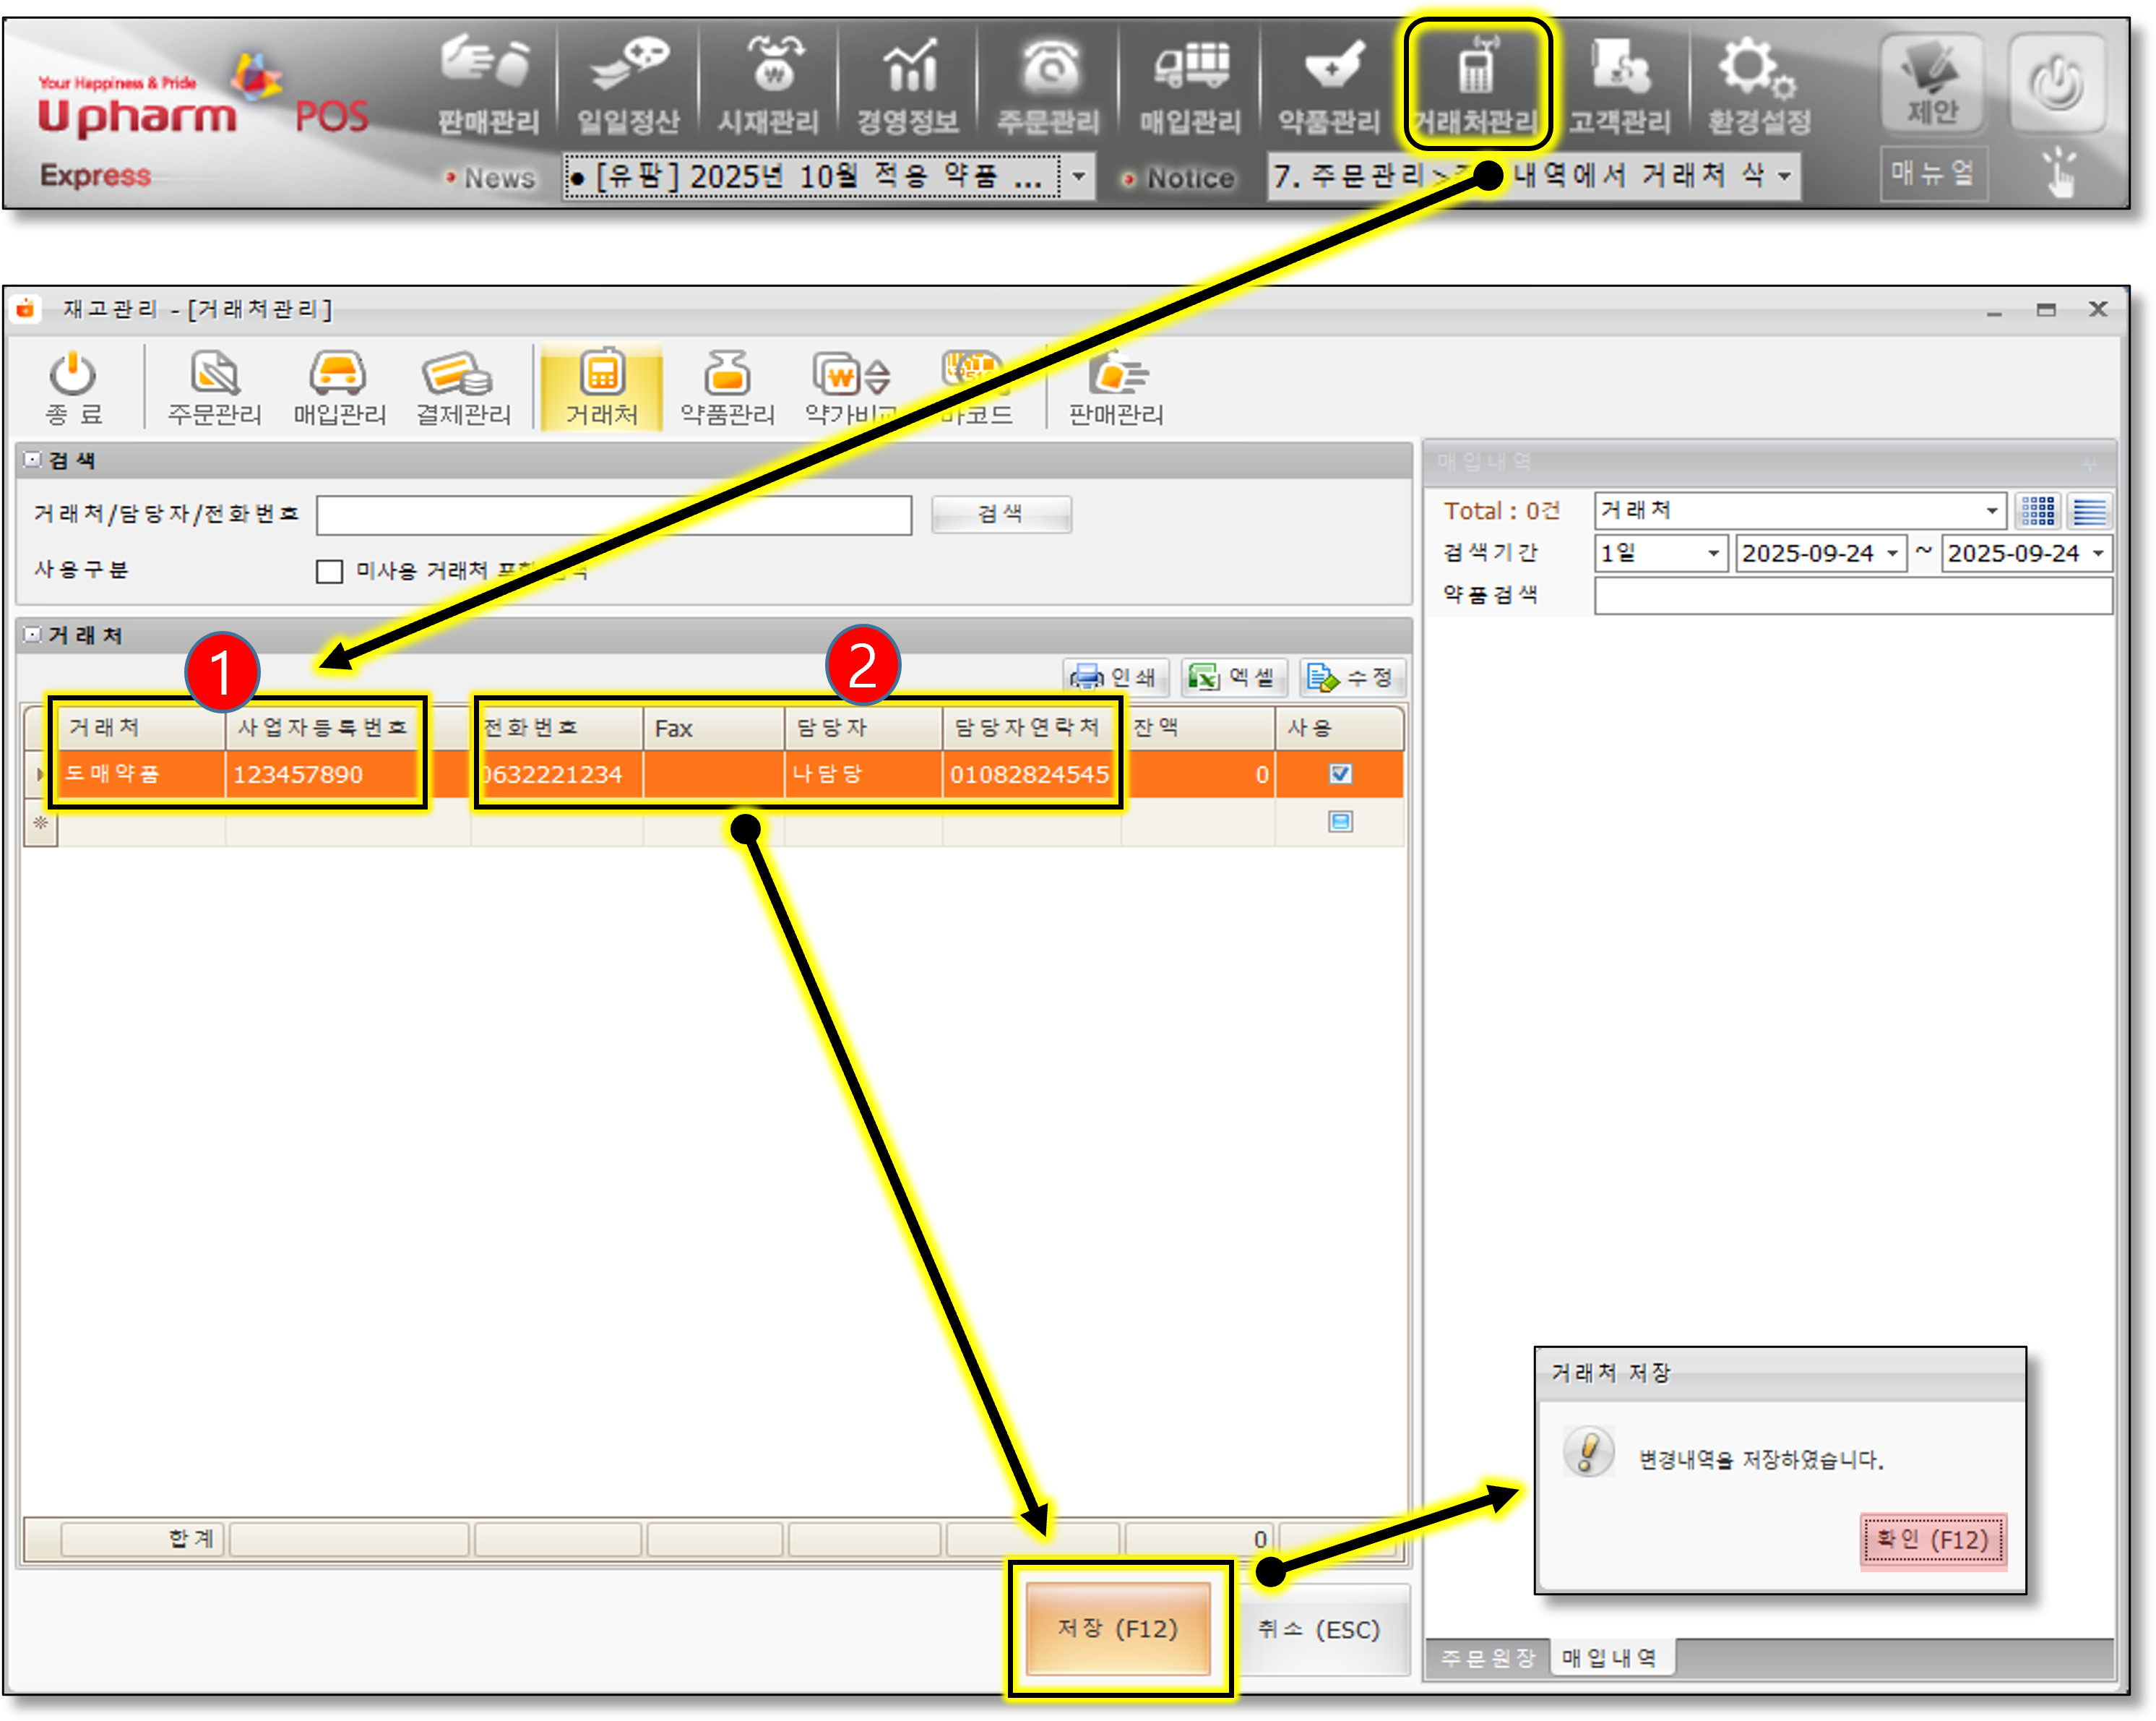Open 환경설정 gear icon
The width and height of the screenshot is (2156, 1721).
click(1758, 87)
